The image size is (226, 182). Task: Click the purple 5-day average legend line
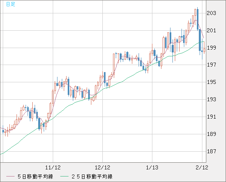[10, 176]
